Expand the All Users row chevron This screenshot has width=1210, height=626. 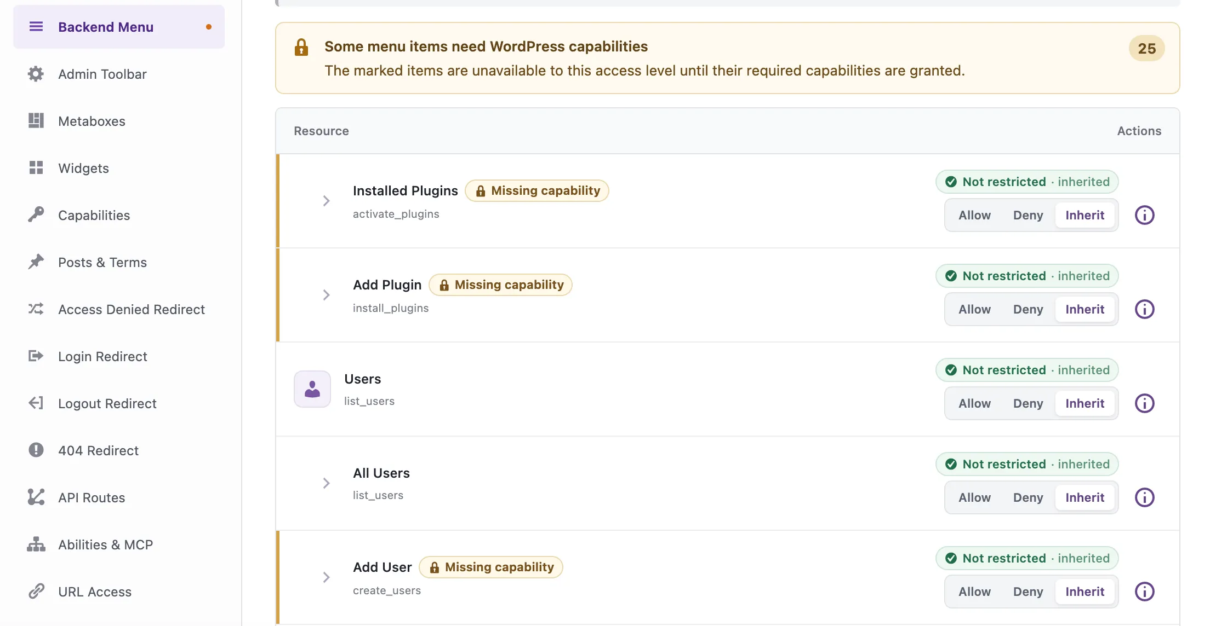(327, 483)
